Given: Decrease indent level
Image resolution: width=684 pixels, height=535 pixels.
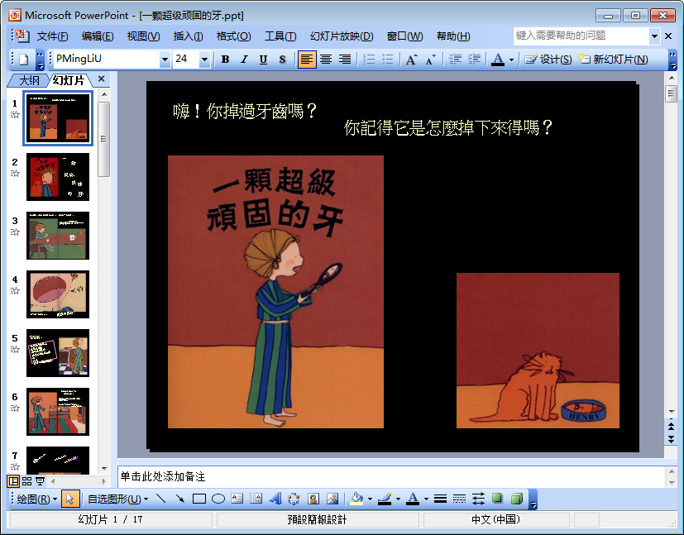Looking at the screenshot, I should point(455,60).
